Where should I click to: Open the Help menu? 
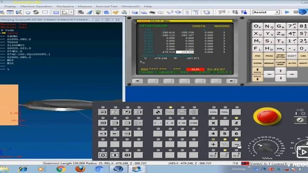(148, 6)
